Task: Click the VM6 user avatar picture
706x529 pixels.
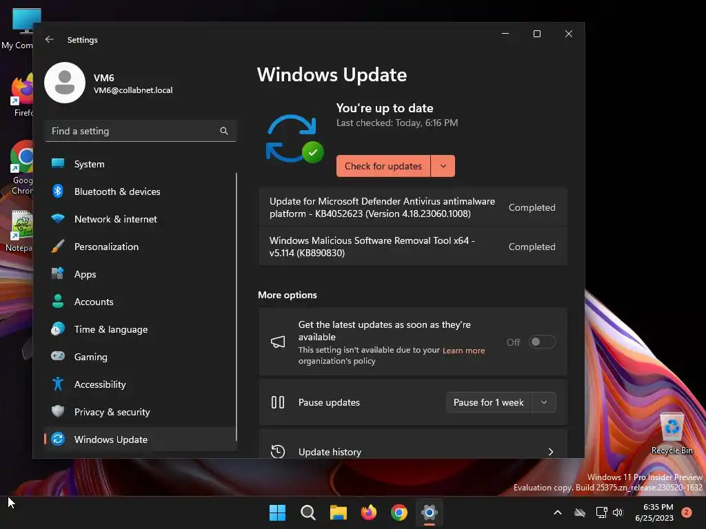Action: tap(65, 83)
